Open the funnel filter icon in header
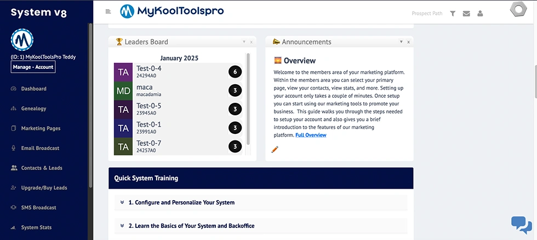 pyautogui.click(x=453, y=14)
